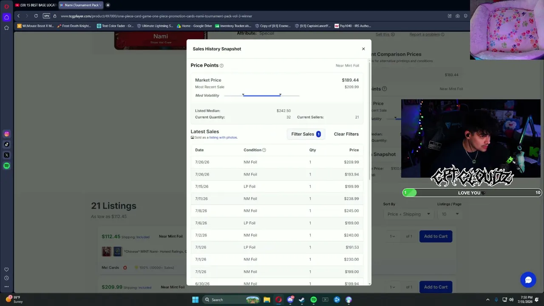Click the Condition column info icon

[264, 150]
